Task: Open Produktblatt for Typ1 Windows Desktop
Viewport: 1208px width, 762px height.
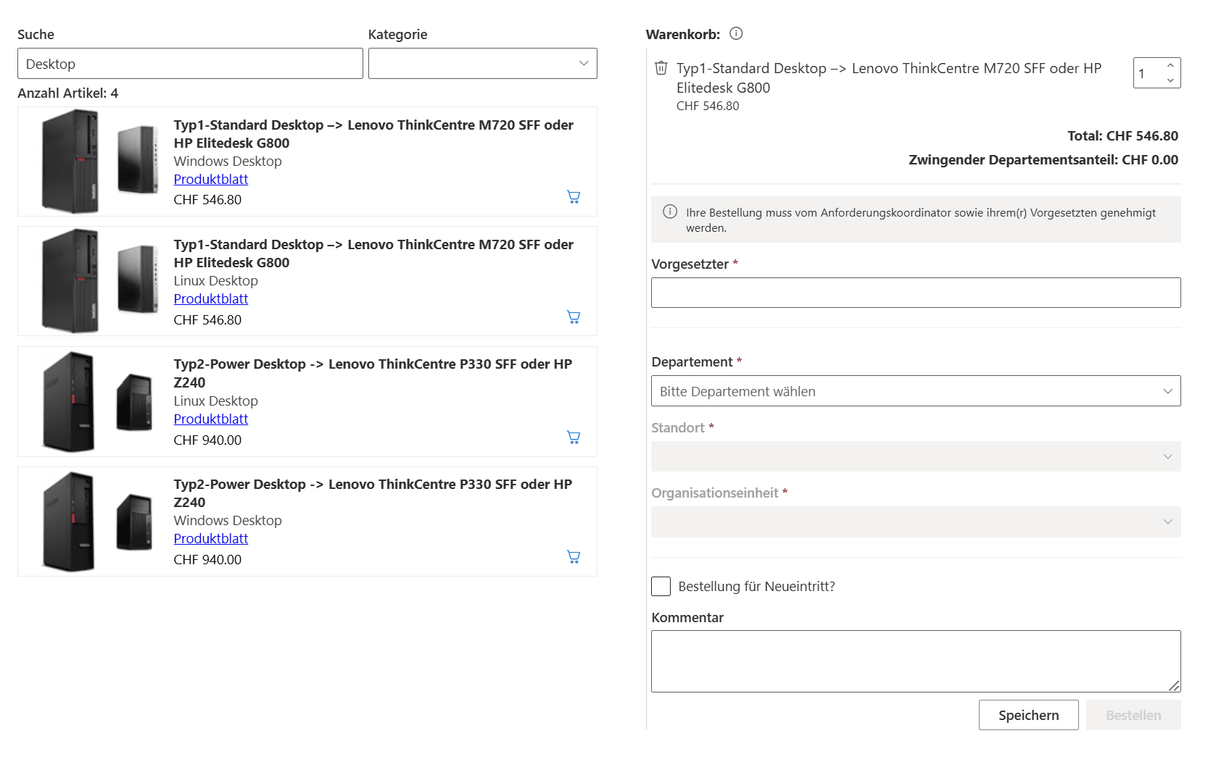Action: pyautogui.click(x=211, y=180)
